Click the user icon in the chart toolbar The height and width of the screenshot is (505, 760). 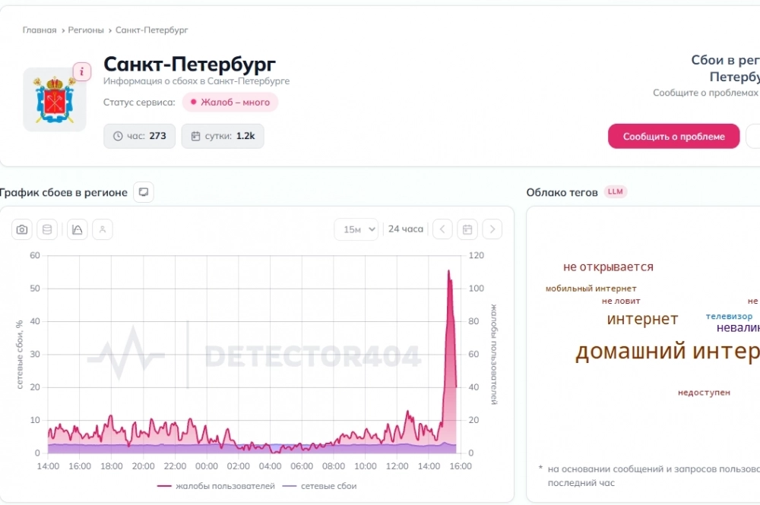tap(103, 229)
